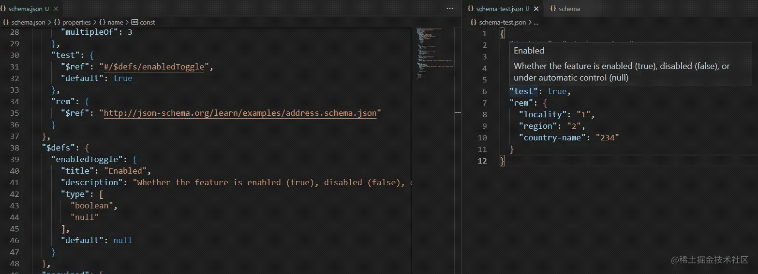
Task: Click the "country-name" key on line 10
Action: click(552, 137)
